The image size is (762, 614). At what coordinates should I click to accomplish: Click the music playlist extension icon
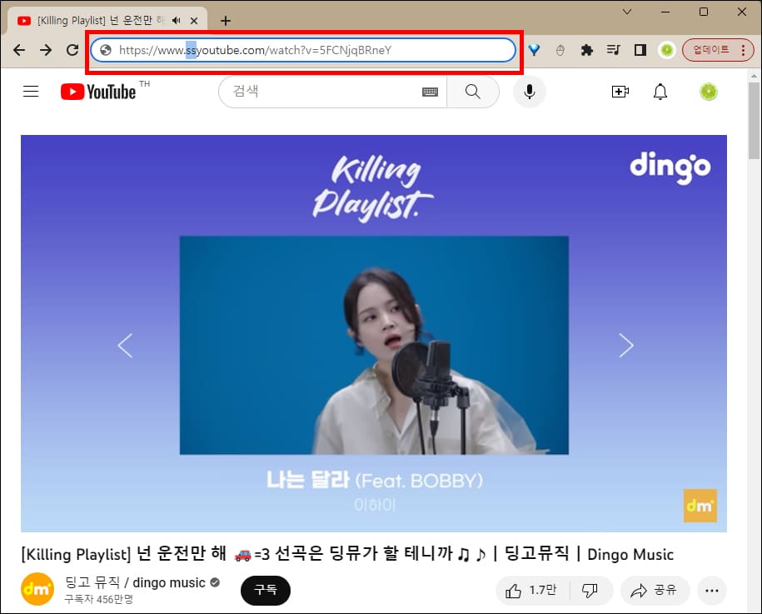pyautogui.click(x=614, y=50)
